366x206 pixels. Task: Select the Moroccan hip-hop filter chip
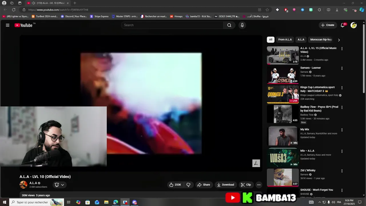tap(321, 39)
